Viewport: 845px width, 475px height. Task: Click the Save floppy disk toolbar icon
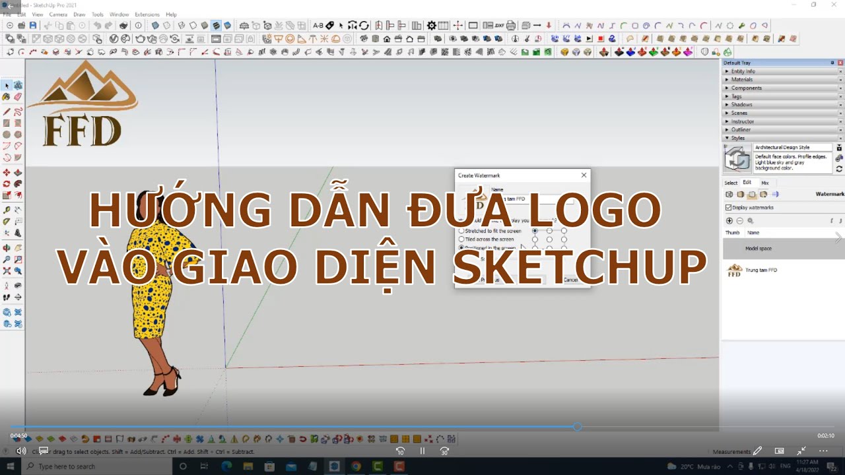click(x=33, y=26)
